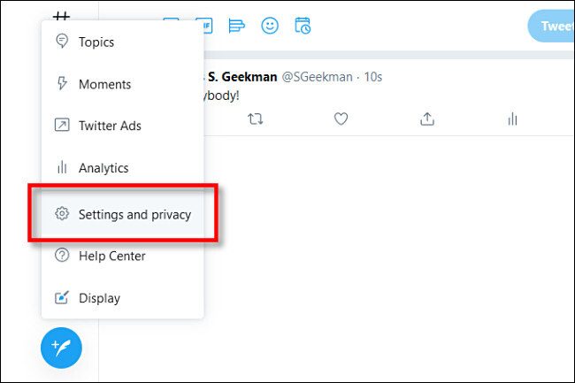
Task: Click the 10s tweet timestamp
Action: pyautogui.click(x=373, y=77)
